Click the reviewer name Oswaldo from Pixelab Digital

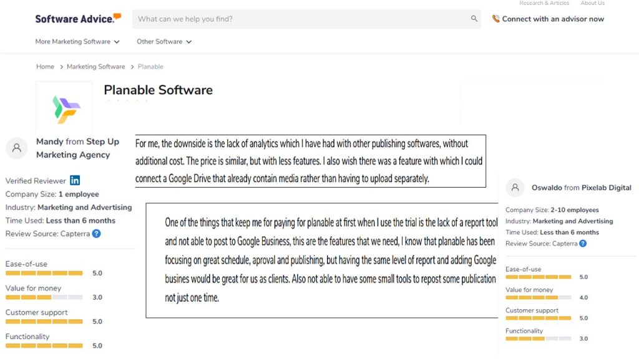pyautogui.click(x=582, y=188)
